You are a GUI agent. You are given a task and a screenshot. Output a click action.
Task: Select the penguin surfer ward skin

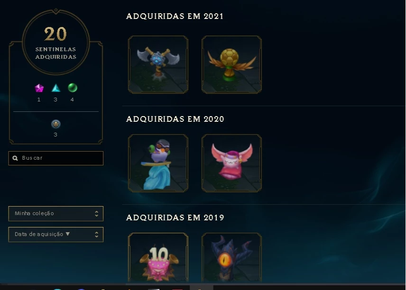tap(158, 163)
